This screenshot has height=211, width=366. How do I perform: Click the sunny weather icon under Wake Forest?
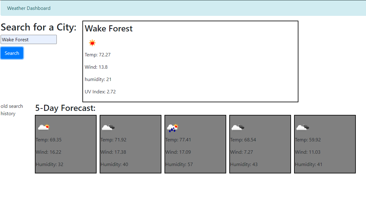click(92, 43)
